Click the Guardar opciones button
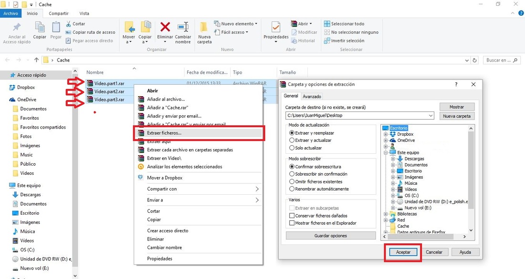The width and height of the screenshot is (525, 279). click(x=330, y=236)
